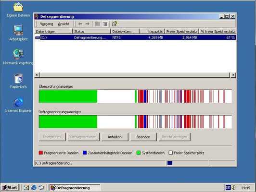Maximize the Defragmentierung window
The height and width of the screenshot is (192, 256).
click(x=227, y=16)
